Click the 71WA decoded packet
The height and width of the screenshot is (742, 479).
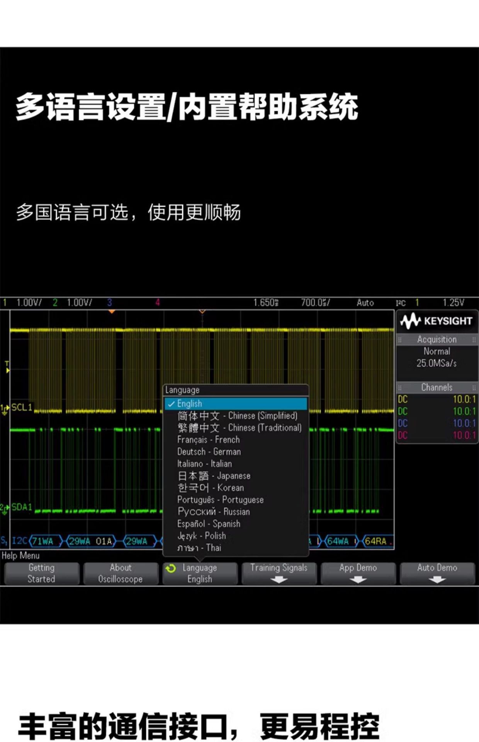point(45,541)
